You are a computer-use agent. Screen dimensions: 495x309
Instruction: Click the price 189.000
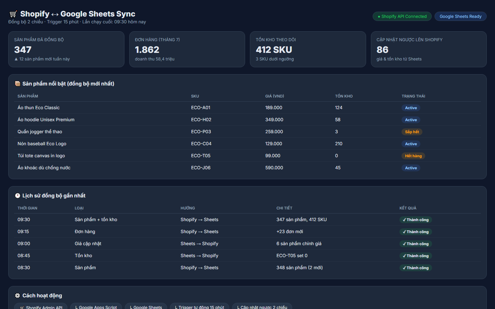[x=274, y=108]
